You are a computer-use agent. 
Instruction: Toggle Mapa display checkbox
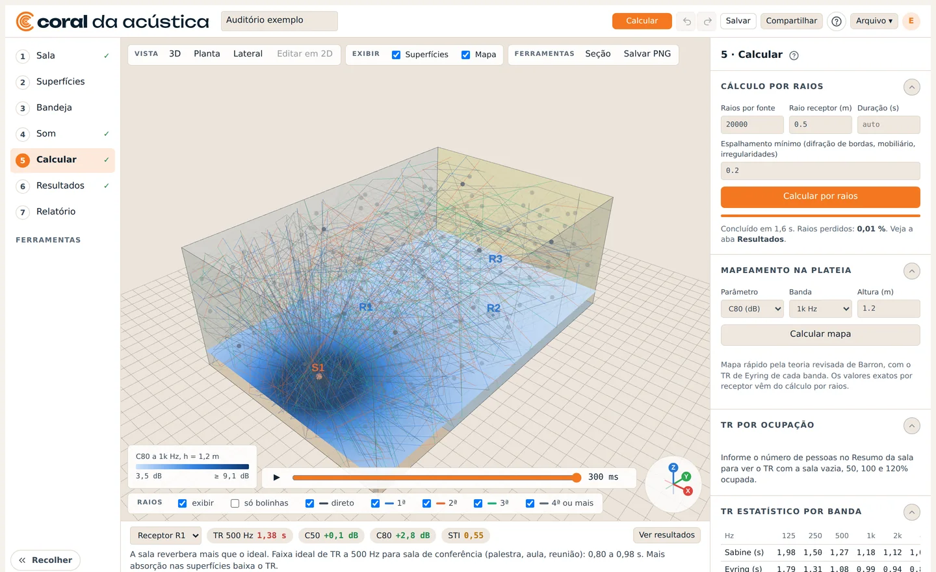(x=465, y=55)
